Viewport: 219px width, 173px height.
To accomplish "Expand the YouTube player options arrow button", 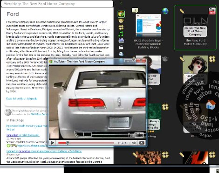I will coord(142,143).
